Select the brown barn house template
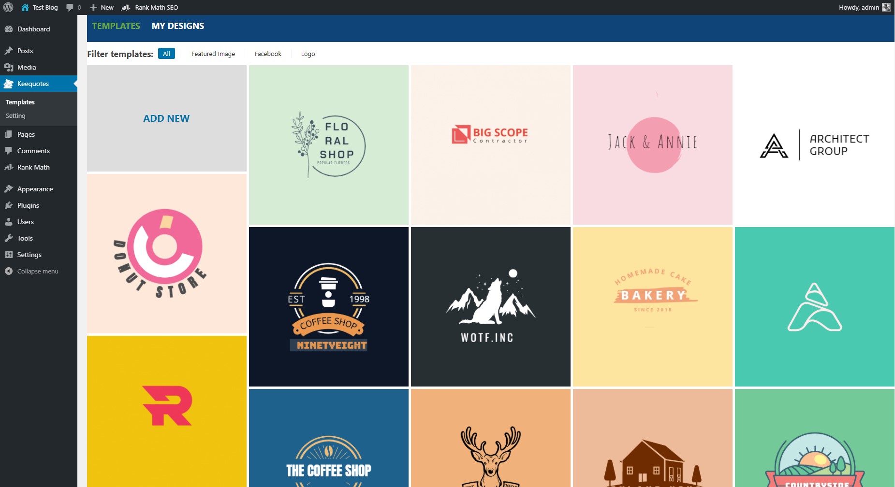 tap(653, 438)
